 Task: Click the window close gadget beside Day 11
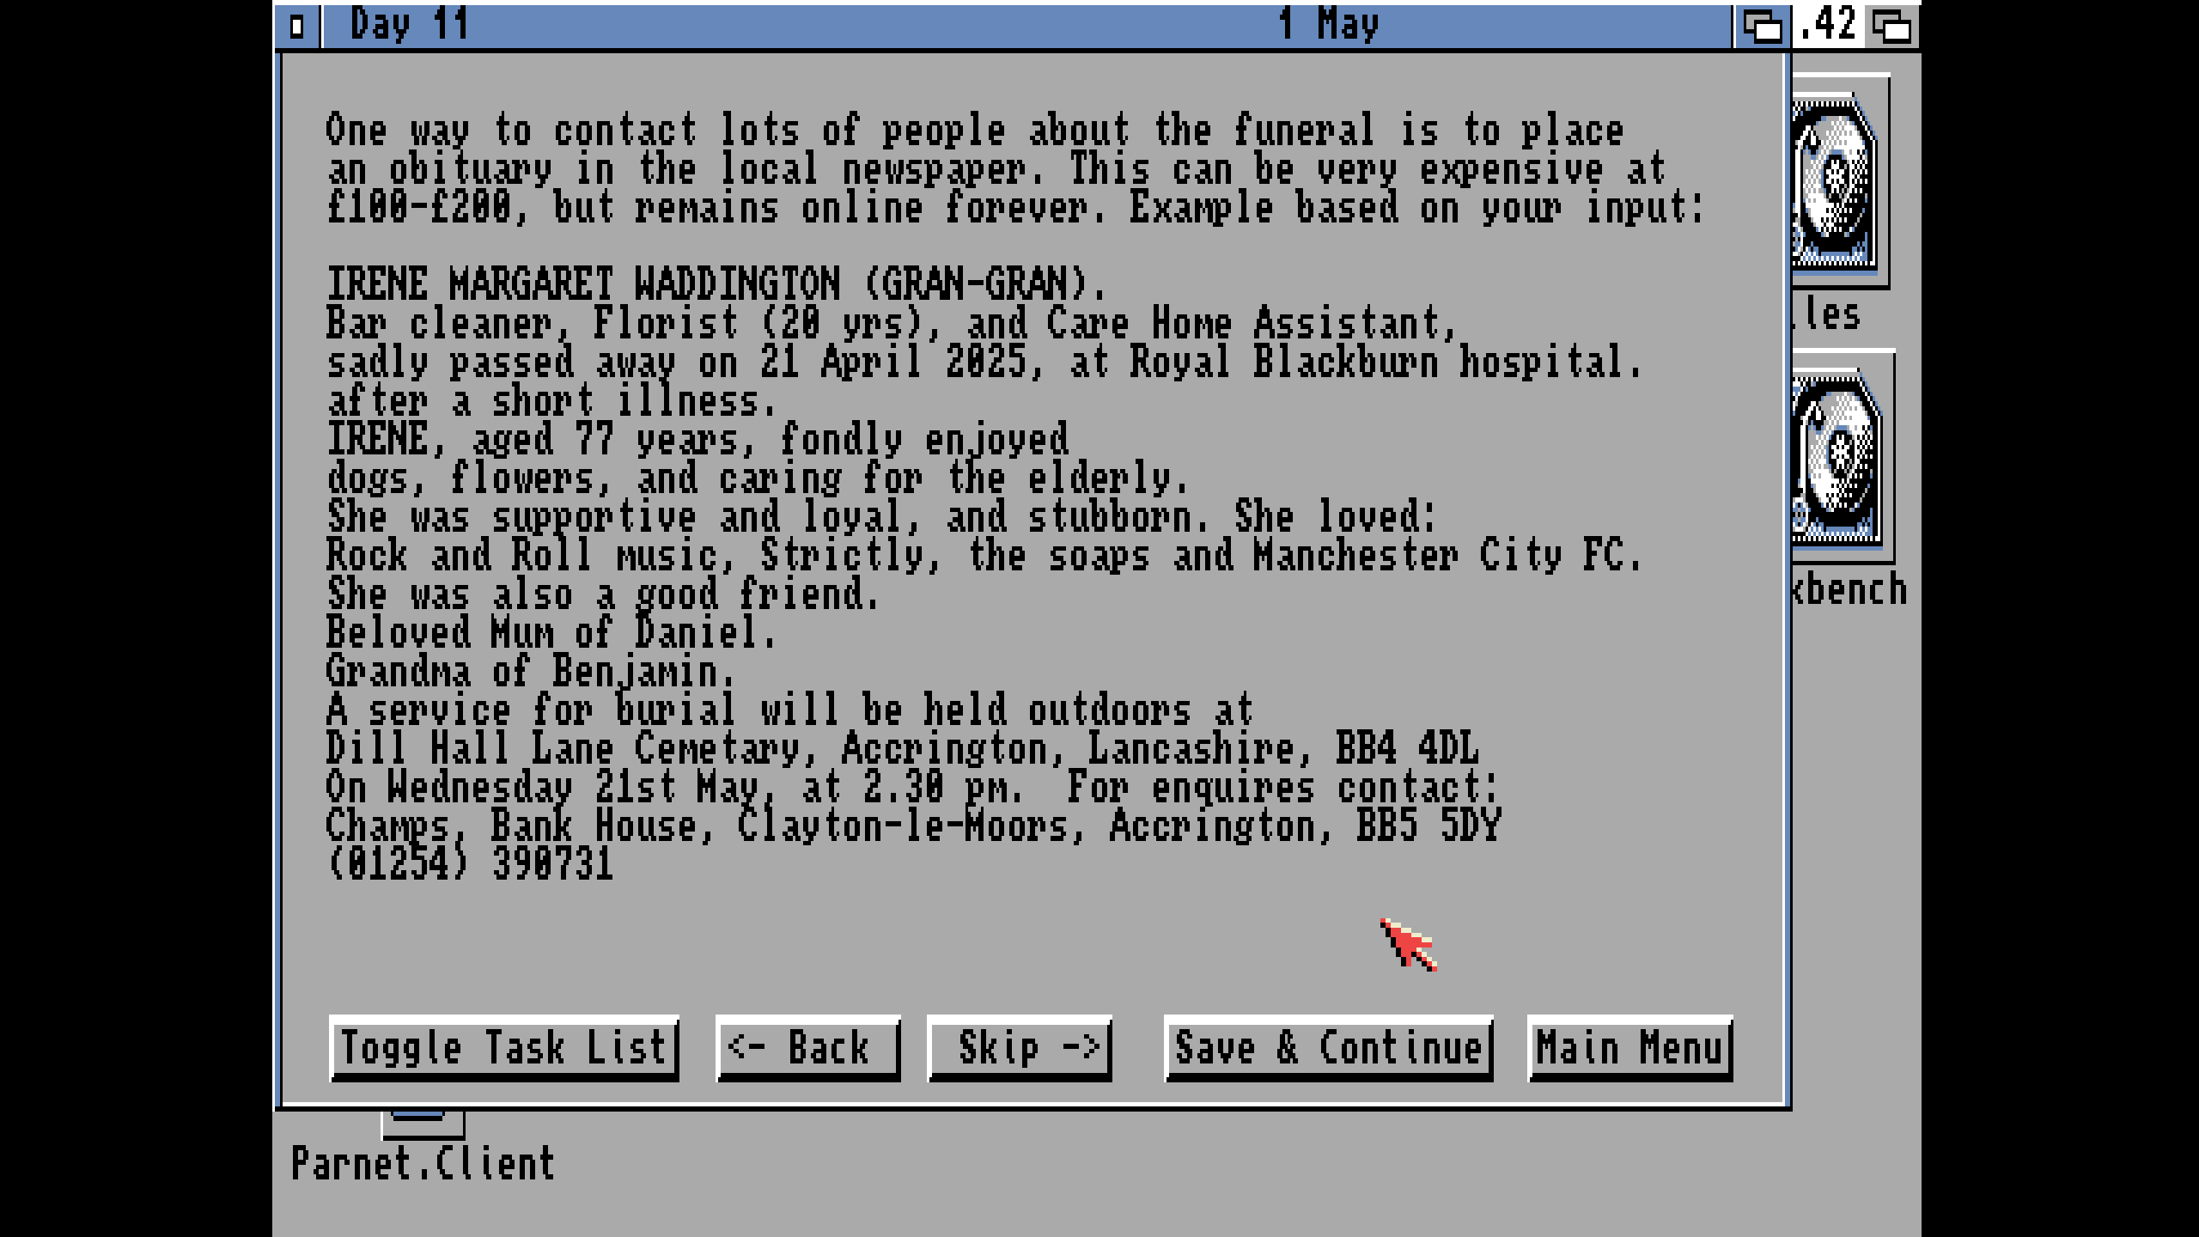(297, 27)
